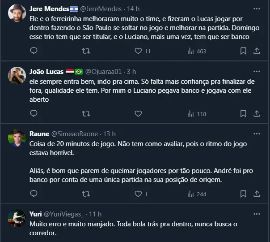Open the 13 h timestamp on Raune's tweet
Image resolution: width=270 pixels, height=242 pixels.
coord(109,134)
